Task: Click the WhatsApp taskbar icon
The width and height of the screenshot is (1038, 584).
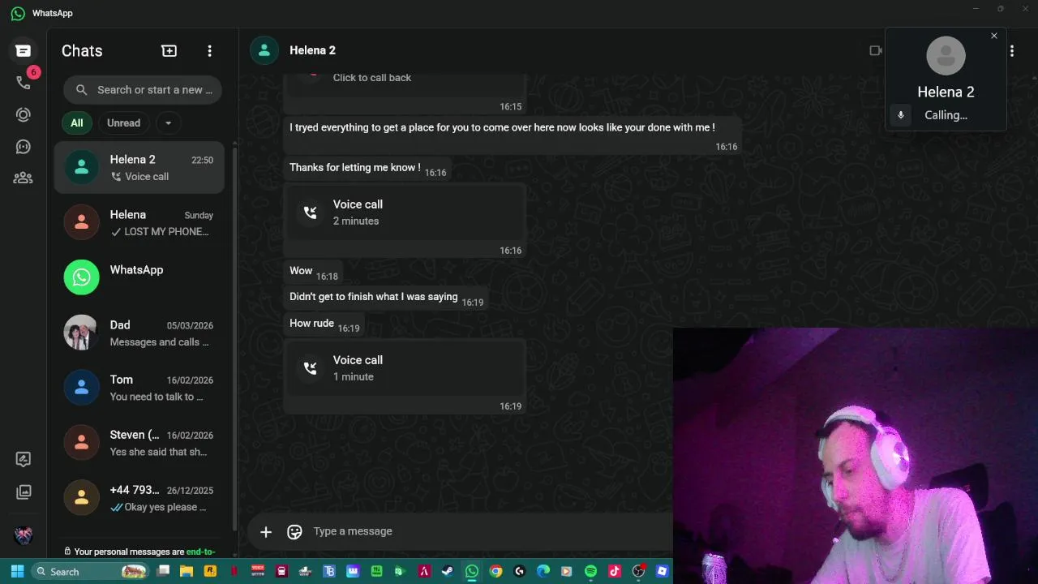Action: [472, 571]
